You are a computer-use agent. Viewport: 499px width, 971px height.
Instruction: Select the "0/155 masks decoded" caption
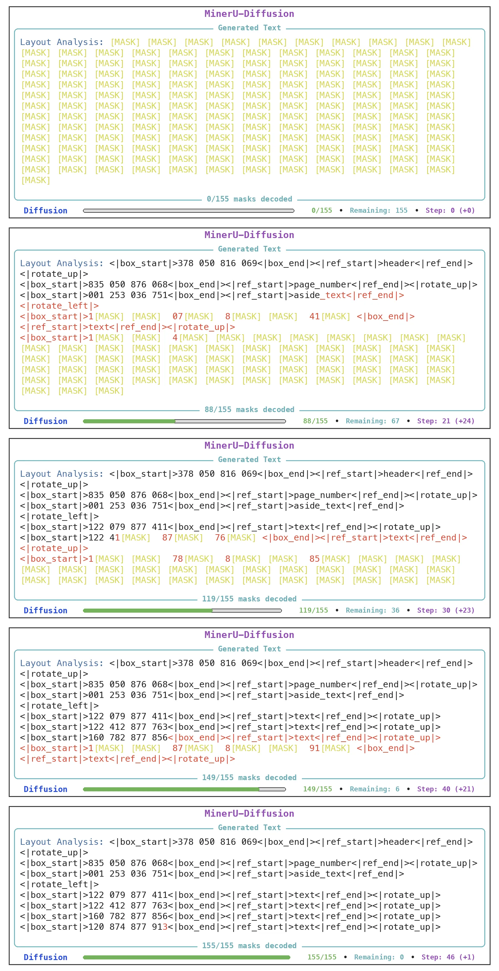click(249, 199)
